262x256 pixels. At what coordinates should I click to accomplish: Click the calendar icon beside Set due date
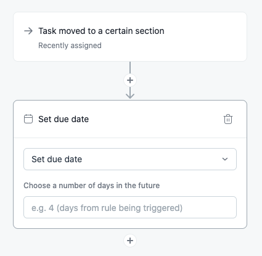tap(28, 119)
